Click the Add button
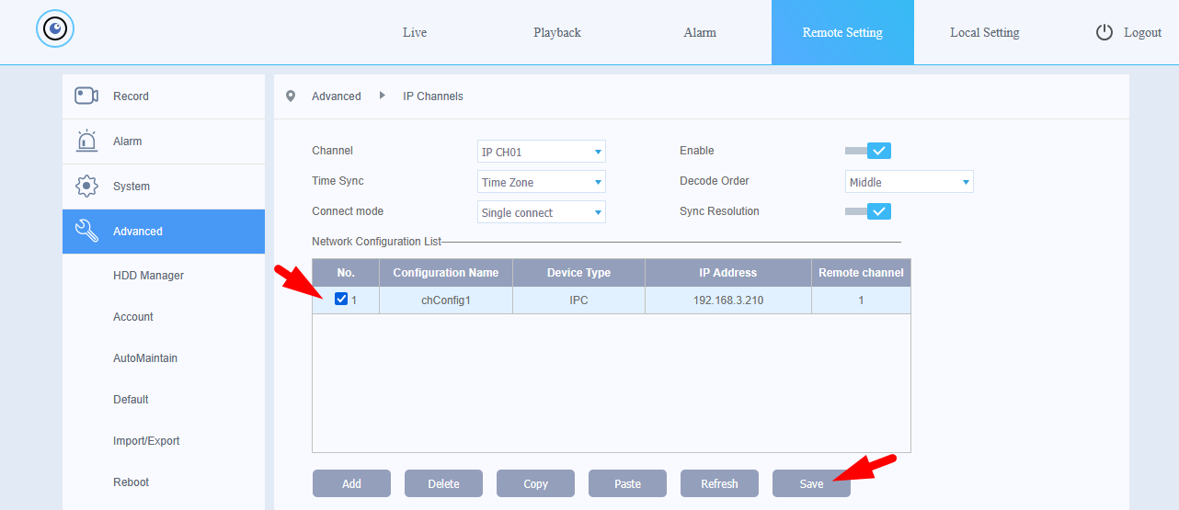 (351, 483)
